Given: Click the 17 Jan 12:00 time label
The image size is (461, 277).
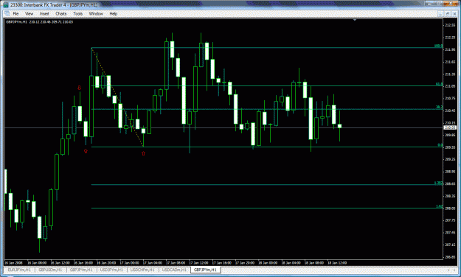Looking at the screenshot, I should pos(198,262).
